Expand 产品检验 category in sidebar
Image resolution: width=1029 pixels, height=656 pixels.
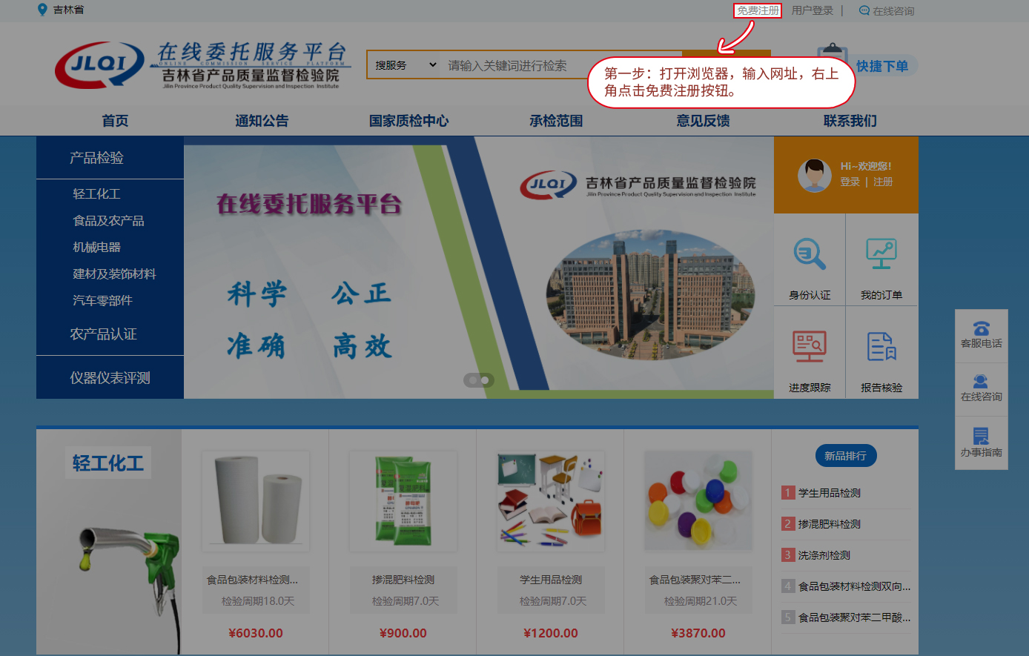coord(96,158)
